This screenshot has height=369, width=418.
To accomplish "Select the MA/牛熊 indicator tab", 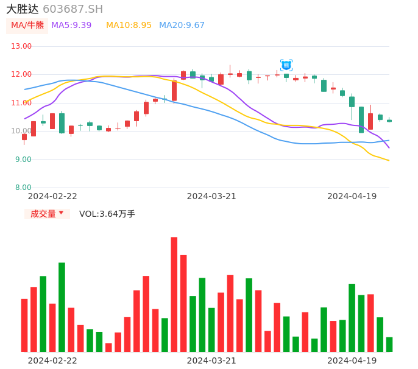I will (27, 26).
